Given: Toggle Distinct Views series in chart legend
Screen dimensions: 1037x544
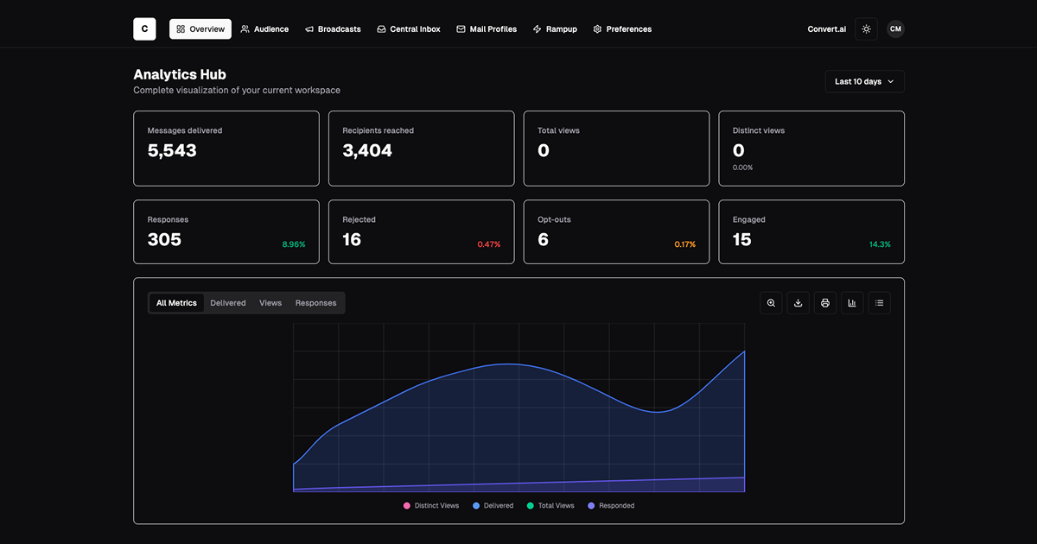Looking at the screenshot, I should (x=431, y=506).
